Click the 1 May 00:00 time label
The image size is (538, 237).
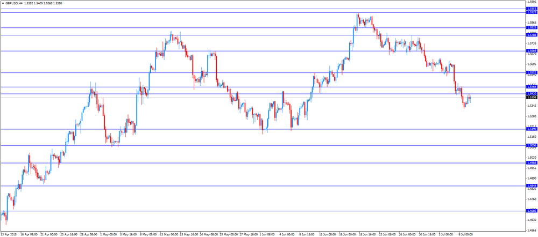109,235
